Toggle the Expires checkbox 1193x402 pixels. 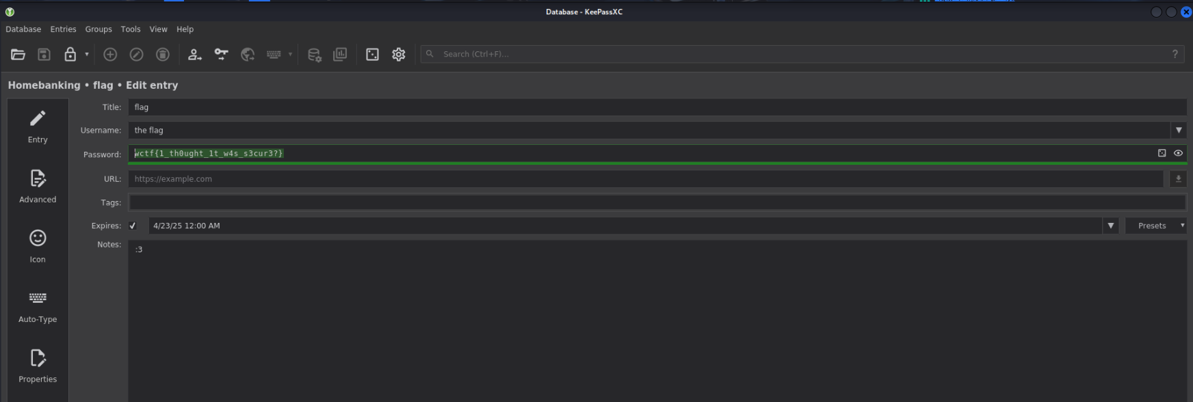tap(133, 226)
